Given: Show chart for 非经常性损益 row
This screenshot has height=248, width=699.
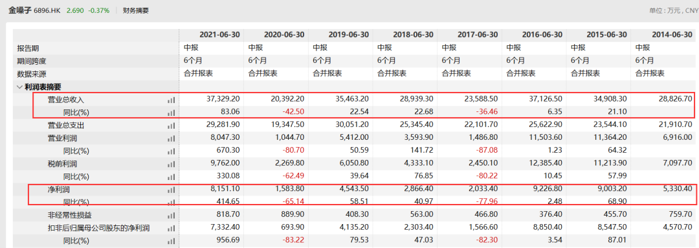Looking at the screenshot, I should [x=171, y=216].
